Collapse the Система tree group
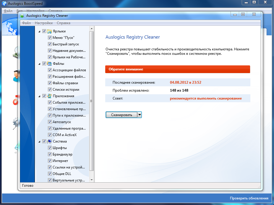Viewport: 274px width, 205px height. click(40, 142)
